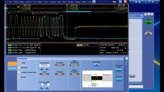Click the trigger source C1 badge
Image resolution: width=164 pixels, height=92 pixels.
81,45
